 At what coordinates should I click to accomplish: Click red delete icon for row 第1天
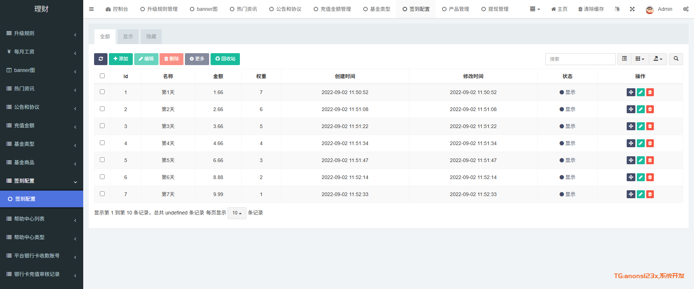650,92
